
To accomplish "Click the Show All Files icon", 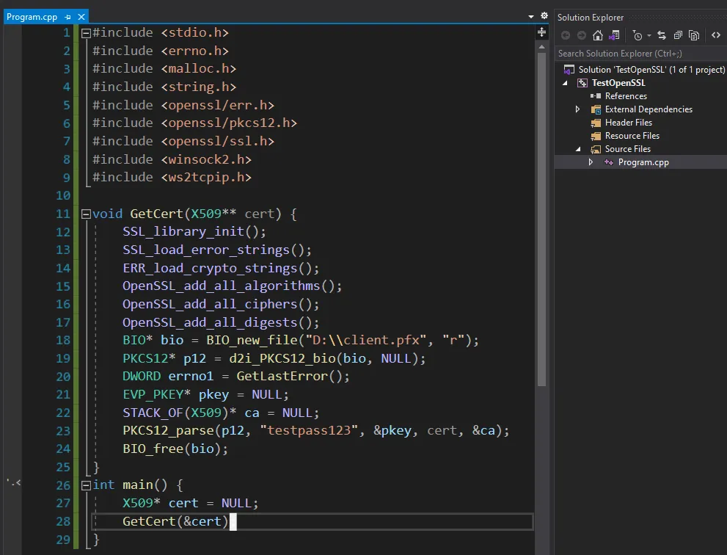I will coord(693,35).
